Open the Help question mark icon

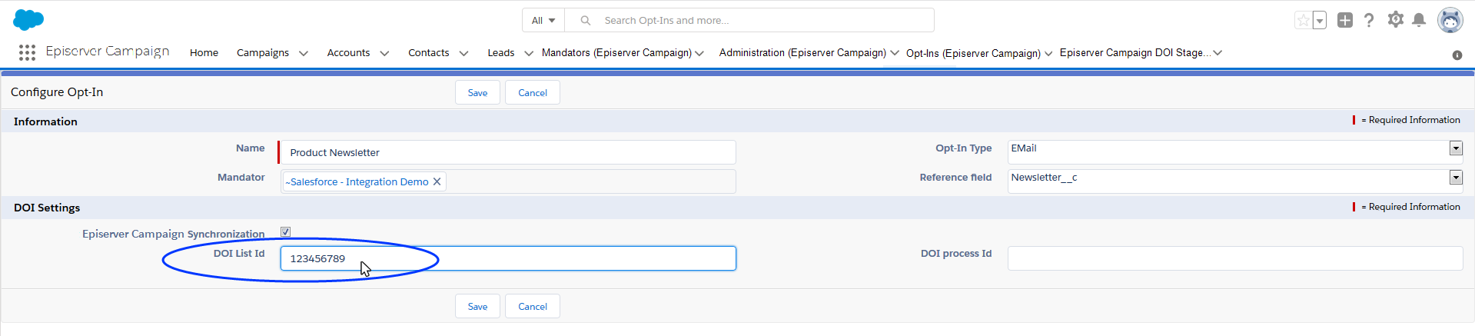click(1369, 20)
